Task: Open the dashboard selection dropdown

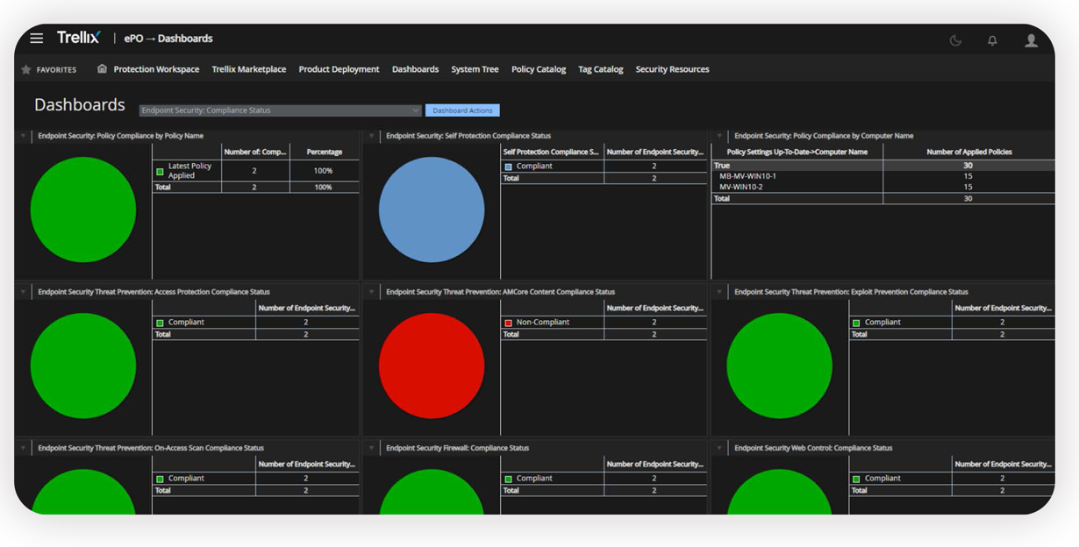Action: pos(280,110)
